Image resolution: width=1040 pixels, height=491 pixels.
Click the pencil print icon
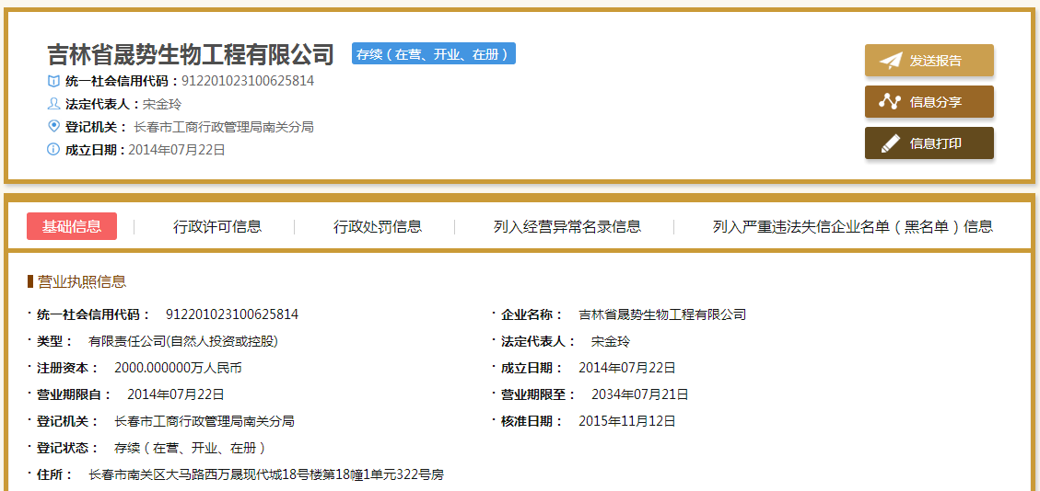(x=890, y=143)
